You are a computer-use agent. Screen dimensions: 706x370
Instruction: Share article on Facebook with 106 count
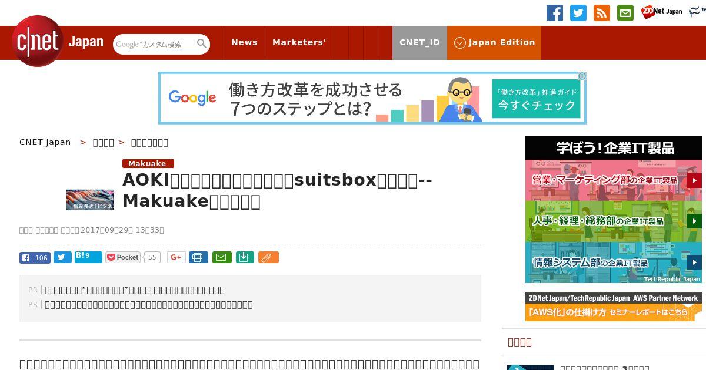(x=35, y=257)
